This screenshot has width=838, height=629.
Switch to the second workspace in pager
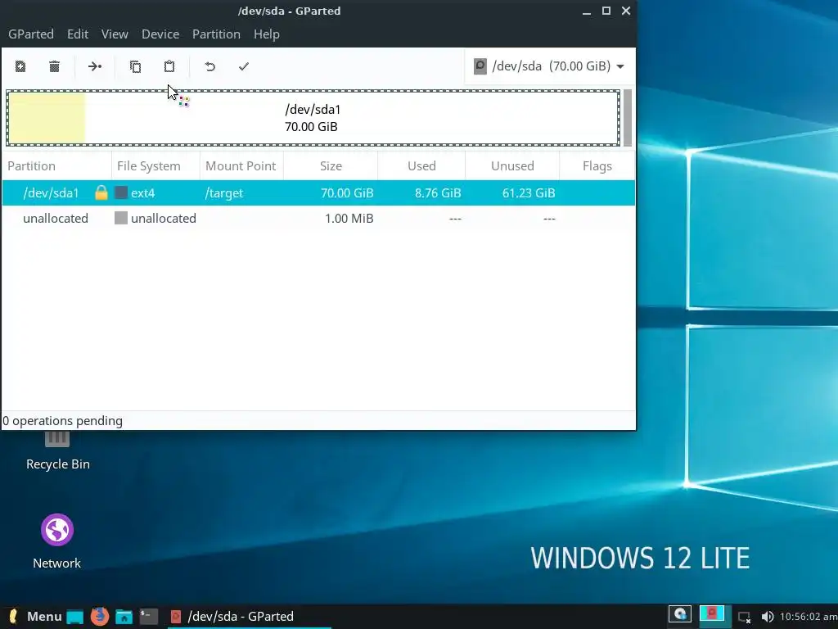(712, 614)
